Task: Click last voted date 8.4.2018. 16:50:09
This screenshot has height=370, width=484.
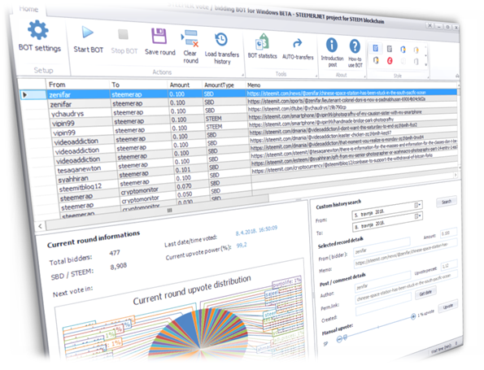Action: [256, 230]
